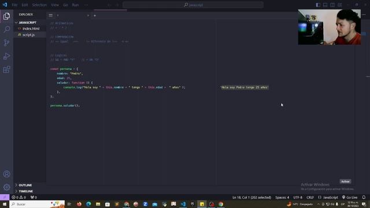Toggle bottom panel layout icon

(x=325, y=5)
